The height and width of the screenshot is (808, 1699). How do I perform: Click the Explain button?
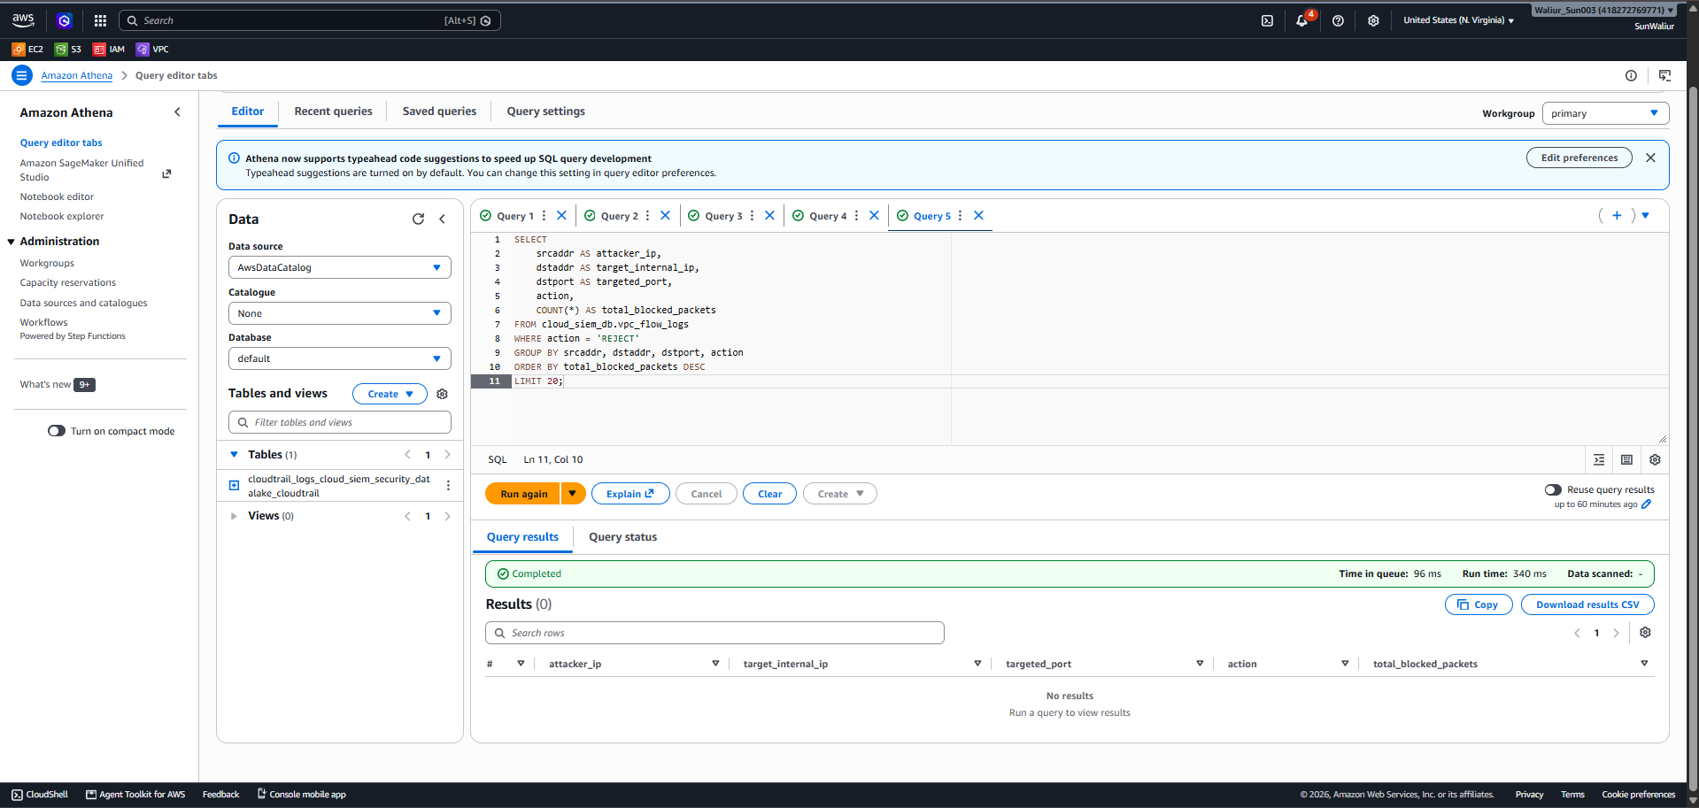click(630, 494)
